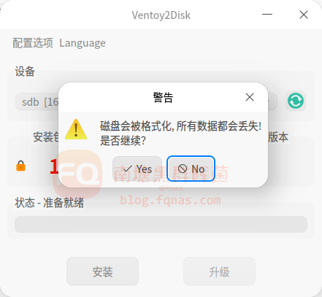The width and height of the screenshot is (322, 297).
Task: Confirm formatting with the Yes button
Action: click(x=137, y=169)
